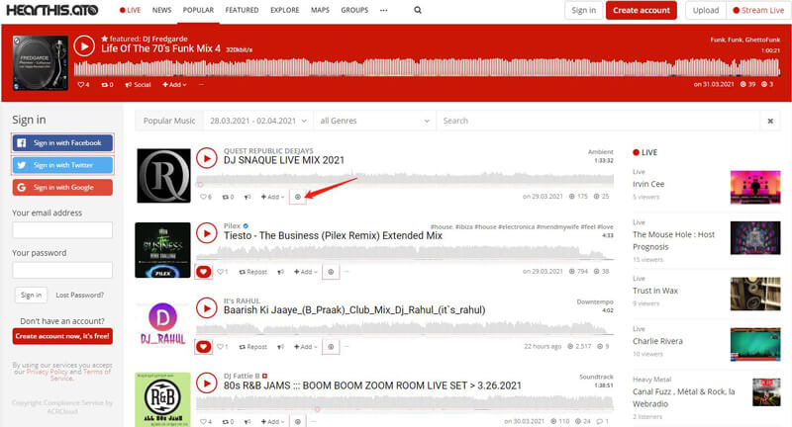Open Irvin Cee live stream thumbnail
Screen dimensions: 792x427
coord(755,187)
